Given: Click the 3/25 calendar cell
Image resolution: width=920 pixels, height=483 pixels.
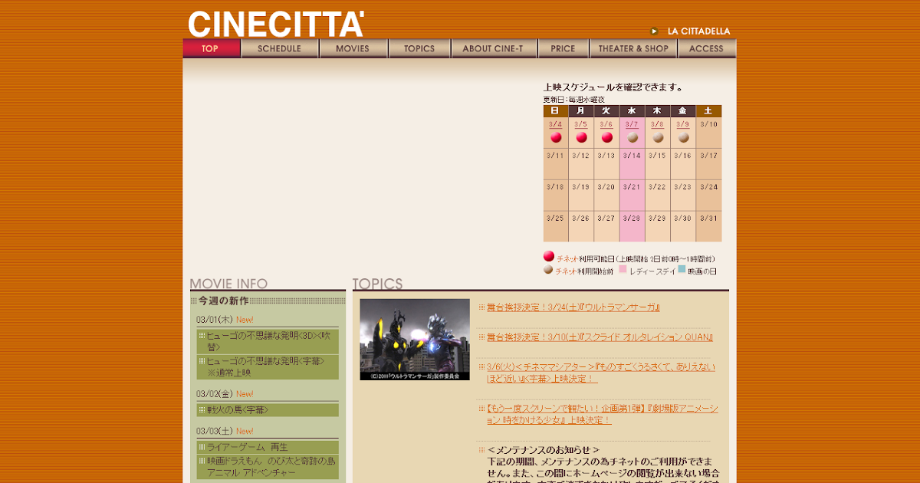Looking at the screenshot, I should click(x=556, y=227).
